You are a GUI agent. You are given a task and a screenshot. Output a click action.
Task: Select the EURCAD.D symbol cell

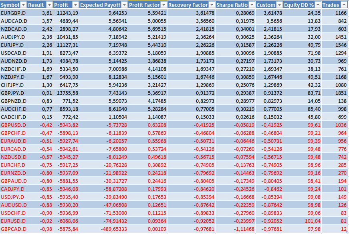tap(13, 149)
